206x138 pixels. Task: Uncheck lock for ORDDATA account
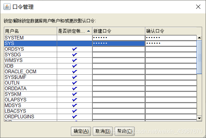75,89
